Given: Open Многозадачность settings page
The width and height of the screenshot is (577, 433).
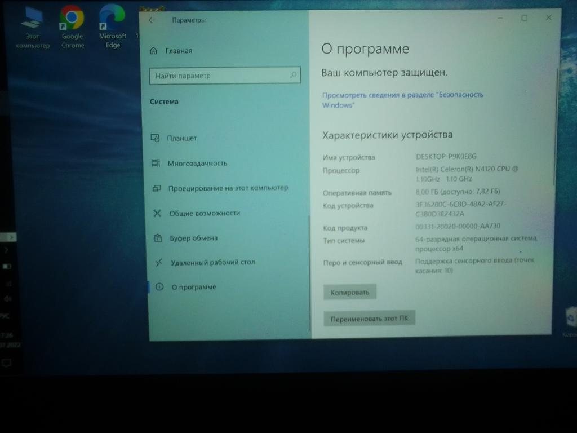Looking at the screenshot, I should tap(197, 164).
